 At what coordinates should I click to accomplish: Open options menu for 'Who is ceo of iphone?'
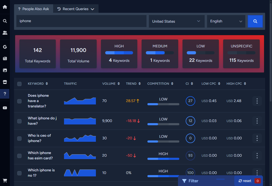tap(257, 138)
